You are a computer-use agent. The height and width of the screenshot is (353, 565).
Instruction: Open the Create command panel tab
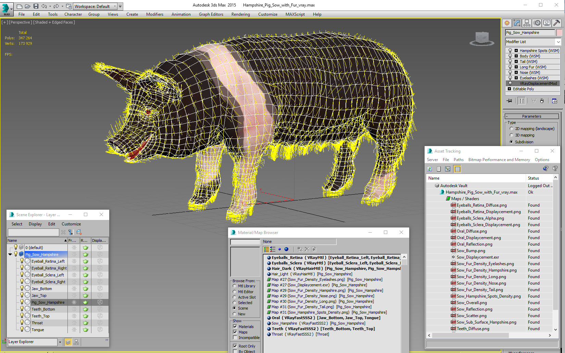[x=507, y=23]
